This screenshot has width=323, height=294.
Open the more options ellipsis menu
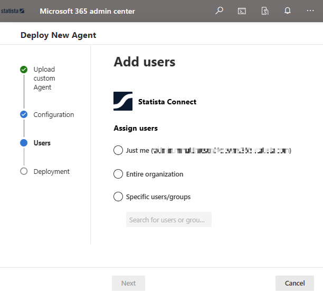[x=310, y=11]
